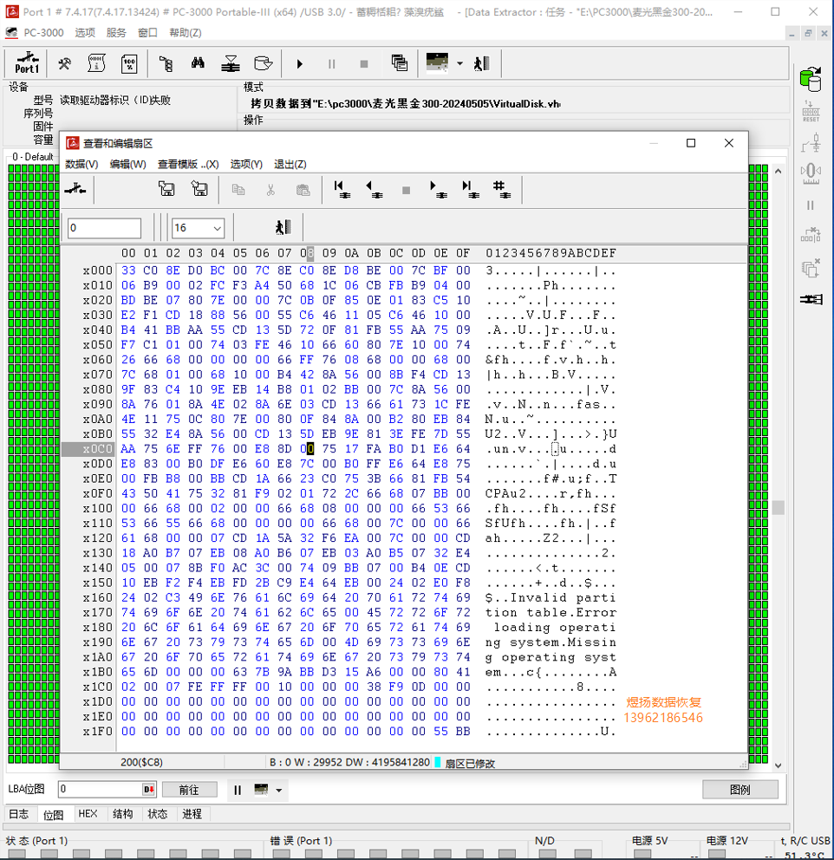Open the 查看模版..(X) menu
Screen dimensions: 834x860
[x=188, y=165]
